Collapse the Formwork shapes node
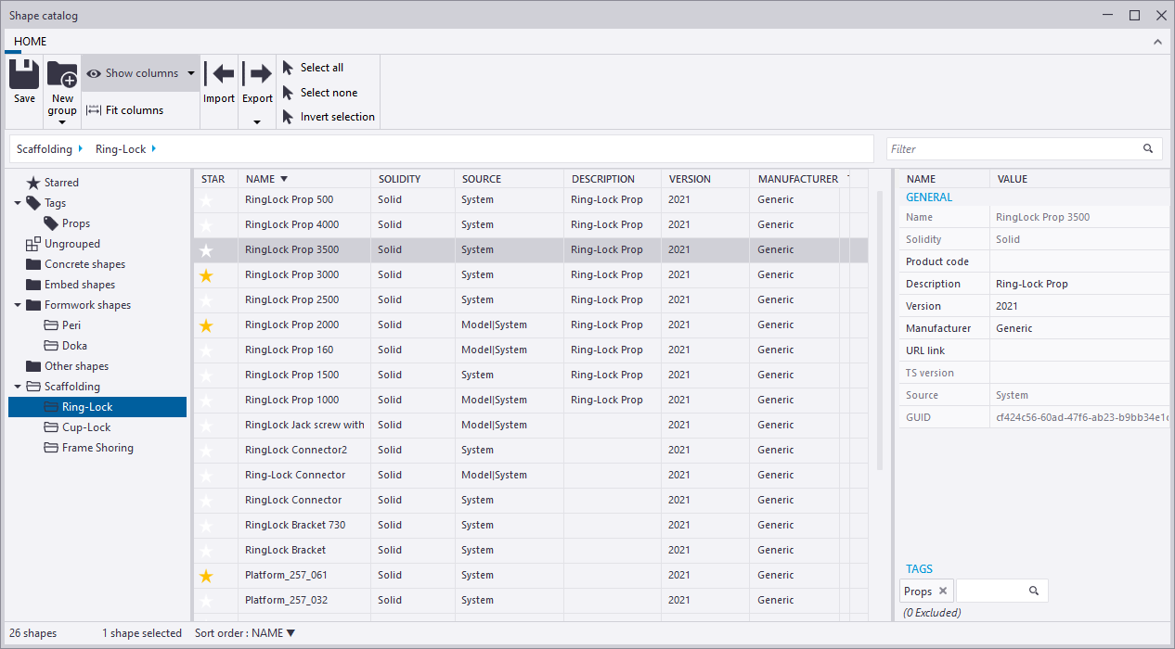 pos(18,305)
